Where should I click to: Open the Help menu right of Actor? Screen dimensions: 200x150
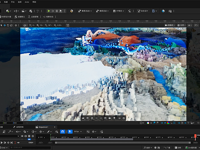34,2
